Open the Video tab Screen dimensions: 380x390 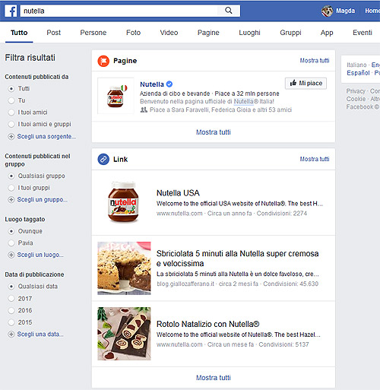(169, 33)
